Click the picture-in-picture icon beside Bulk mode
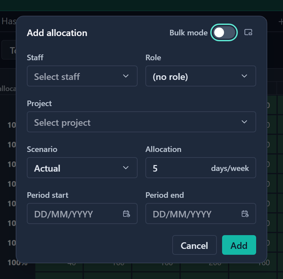Viewport: 283px width, 279px height. (x=248, y=32)
